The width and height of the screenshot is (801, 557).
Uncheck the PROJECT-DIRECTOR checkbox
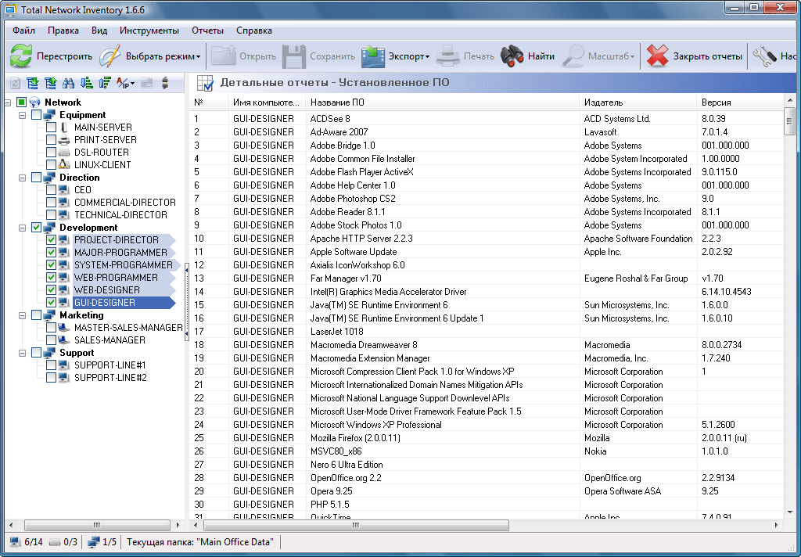click(x=51, y=239)
